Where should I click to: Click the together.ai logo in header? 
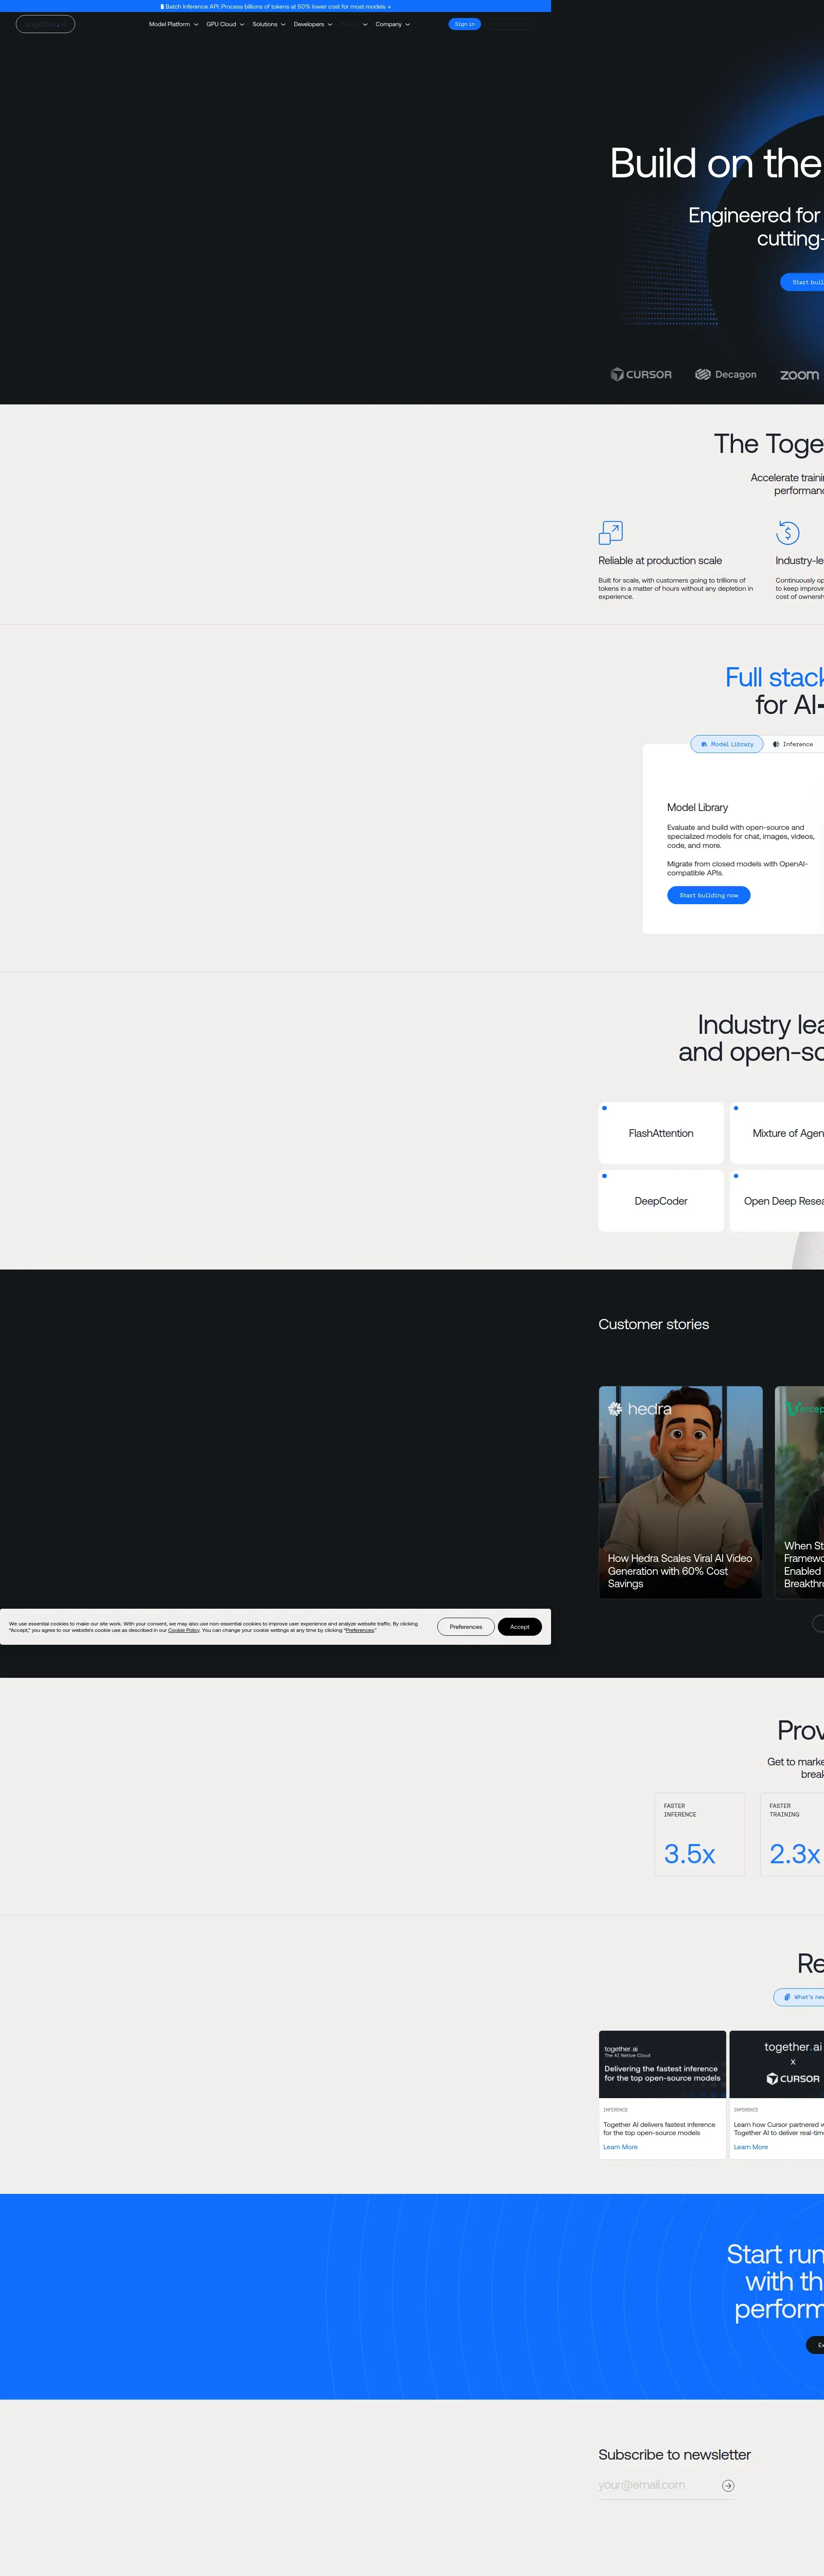coord(45,24)
